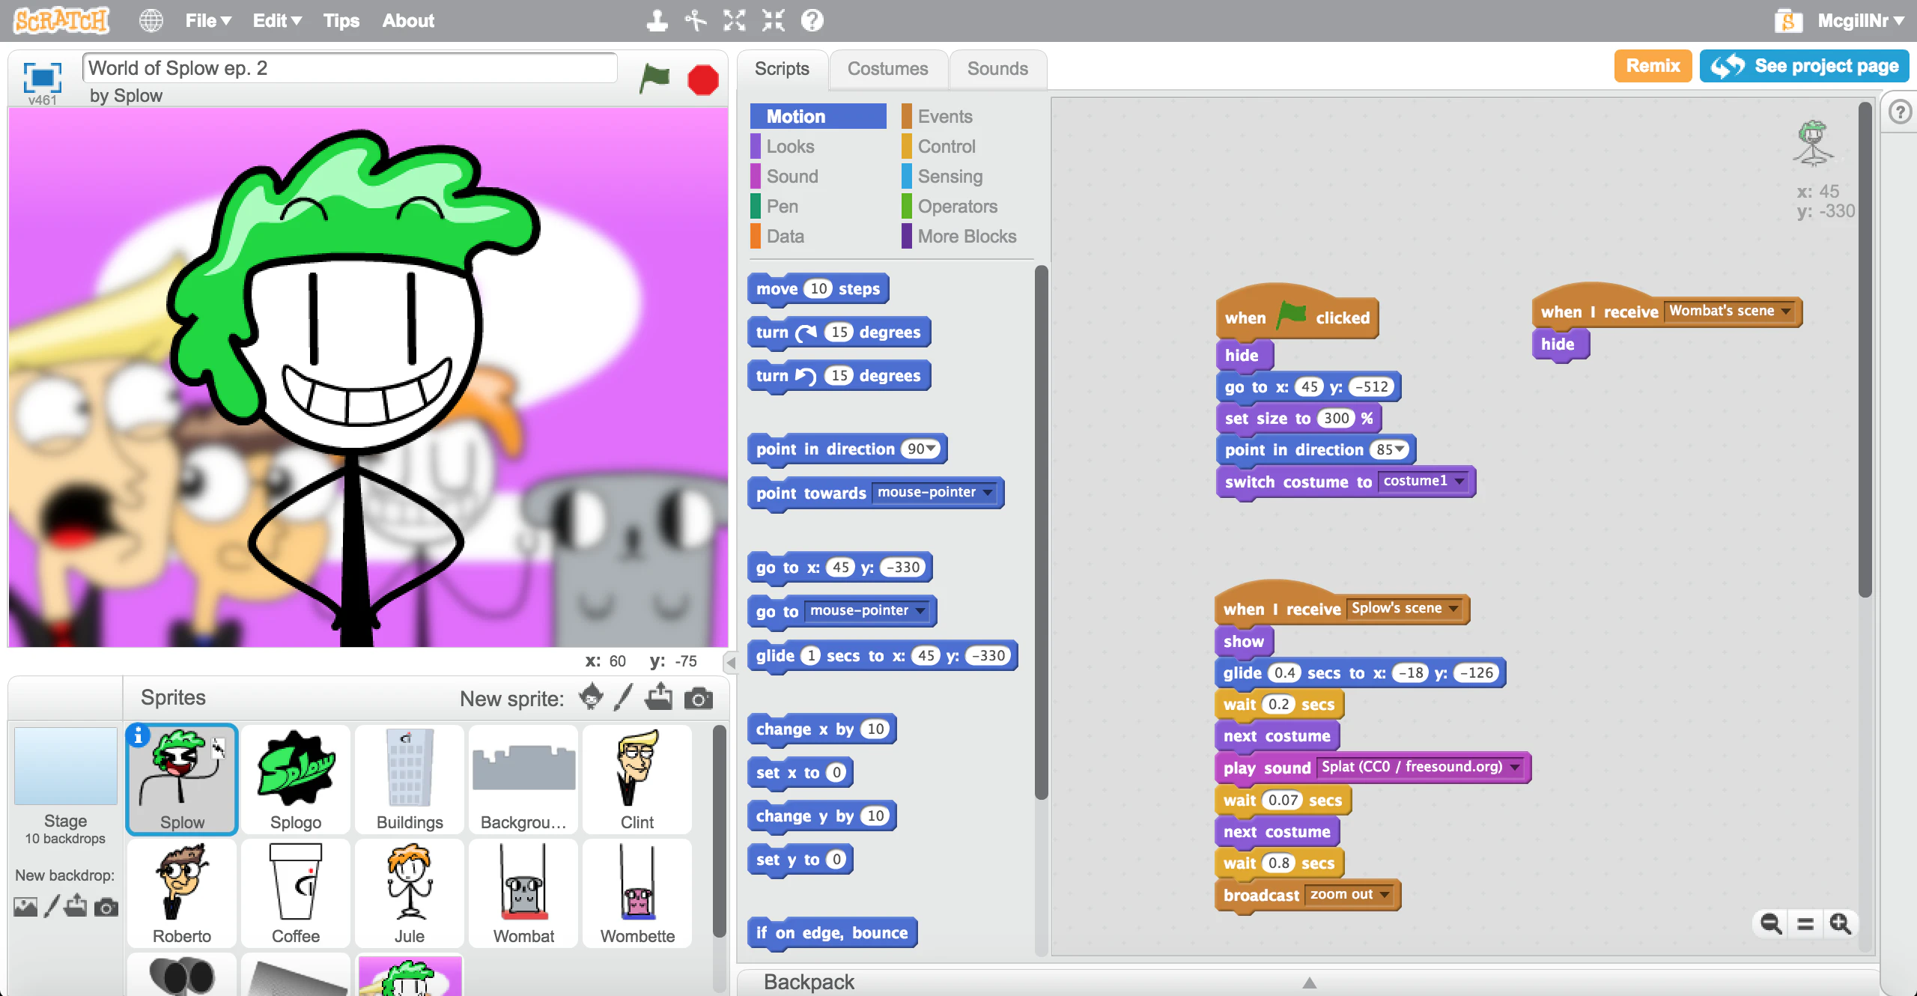The image size is (1917, 996).
Task: Zoom out the scripts area
Action: point(1771,923)
